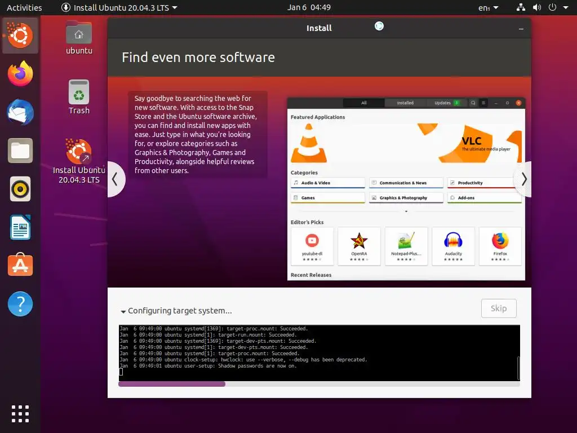Viewport: 577px width, 433px height.
Task: Select the ubuntu home folder desktop icon
Action: [x=79, y=38]
